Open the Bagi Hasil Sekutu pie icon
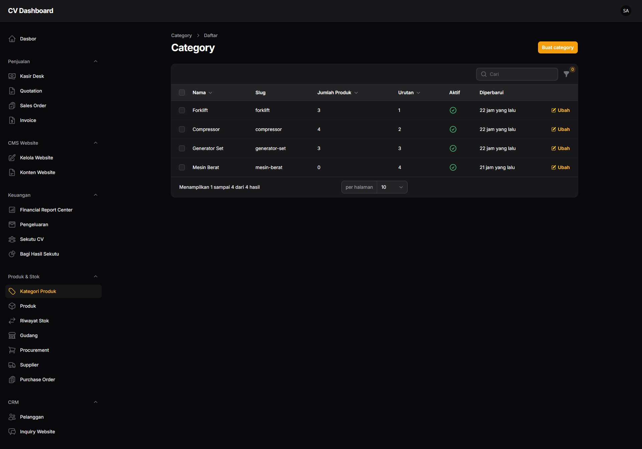 coord(12,254)
